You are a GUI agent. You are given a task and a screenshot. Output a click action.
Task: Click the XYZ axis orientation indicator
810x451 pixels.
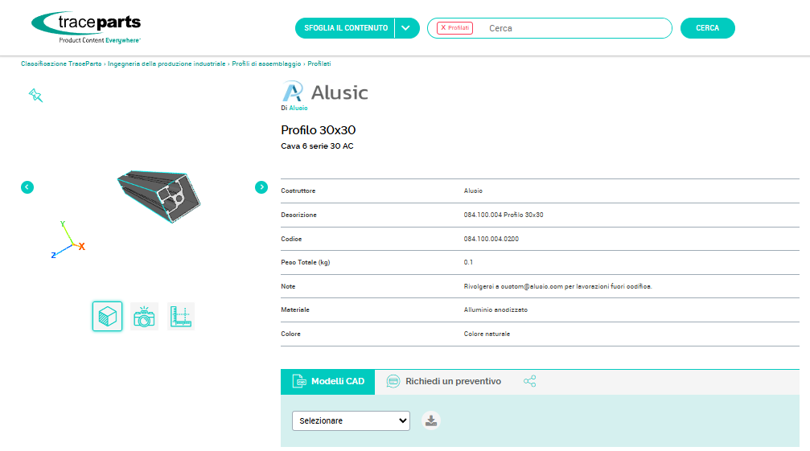(68, 240)
